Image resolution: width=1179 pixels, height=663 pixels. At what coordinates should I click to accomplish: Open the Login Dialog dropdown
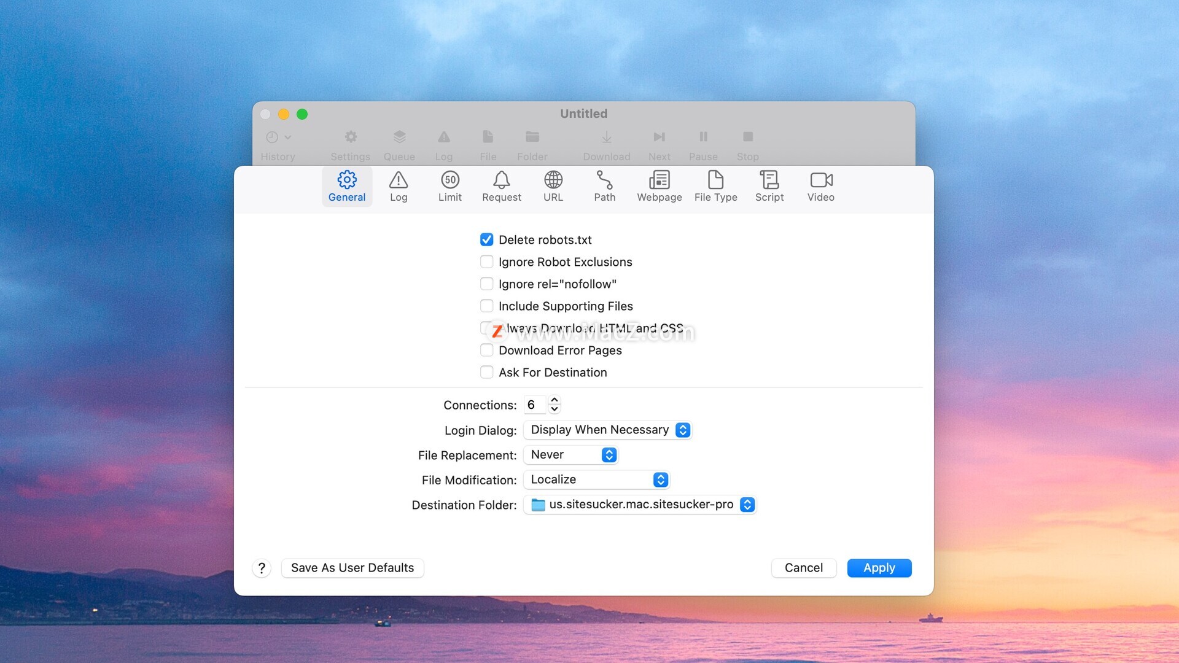(607, 430)
